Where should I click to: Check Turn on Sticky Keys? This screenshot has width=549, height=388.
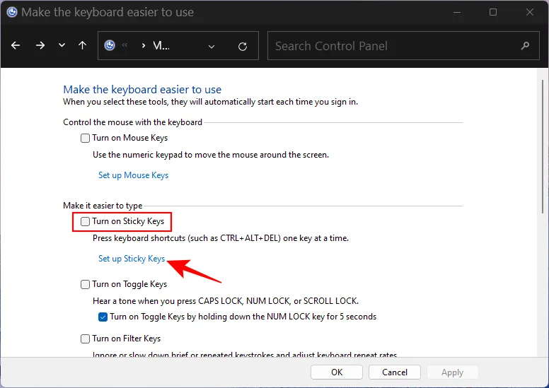click(85, 221)
